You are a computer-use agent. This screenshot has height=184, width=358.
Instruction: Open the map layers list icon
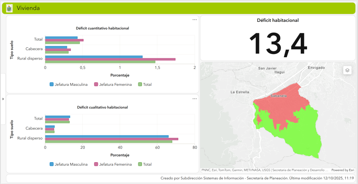(347, 70)
